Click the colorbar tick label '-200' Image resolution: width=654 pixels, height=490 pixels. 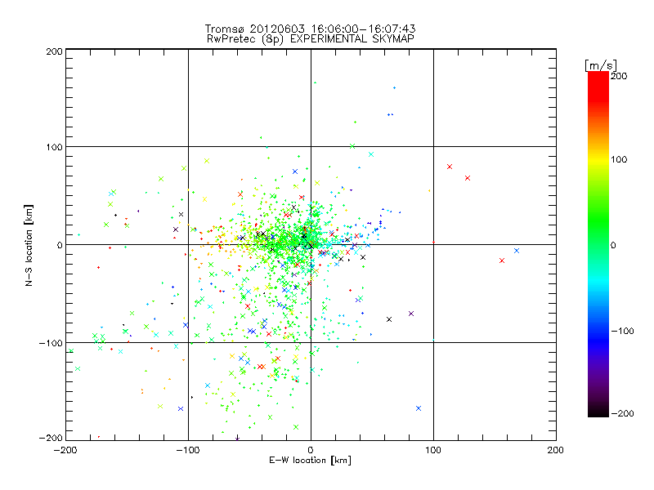click(x=622, y=413)
